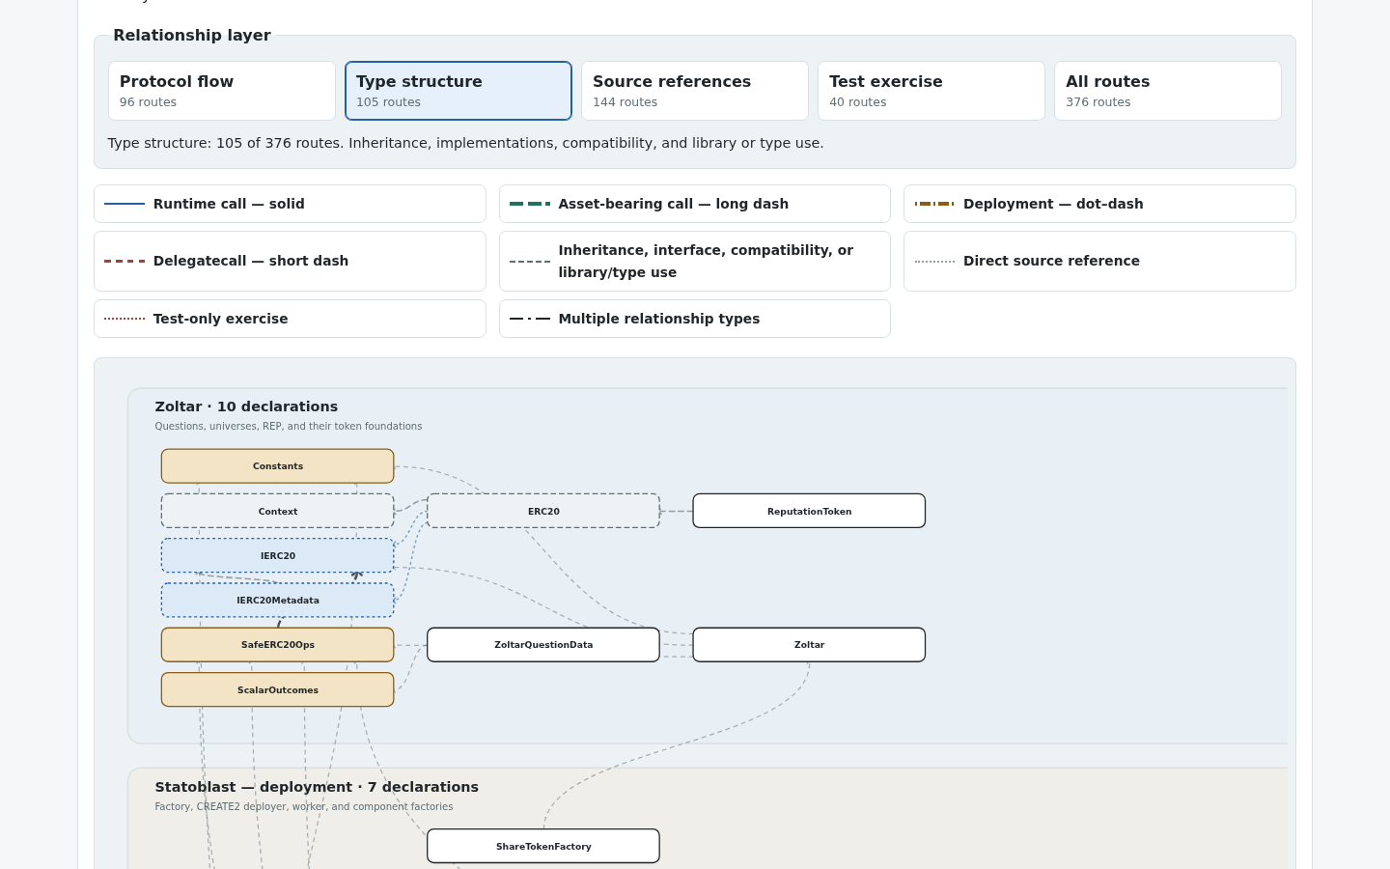Select the Type structure layer card
This screenshot has height=869, width=1390.
(x=459, y=91)
